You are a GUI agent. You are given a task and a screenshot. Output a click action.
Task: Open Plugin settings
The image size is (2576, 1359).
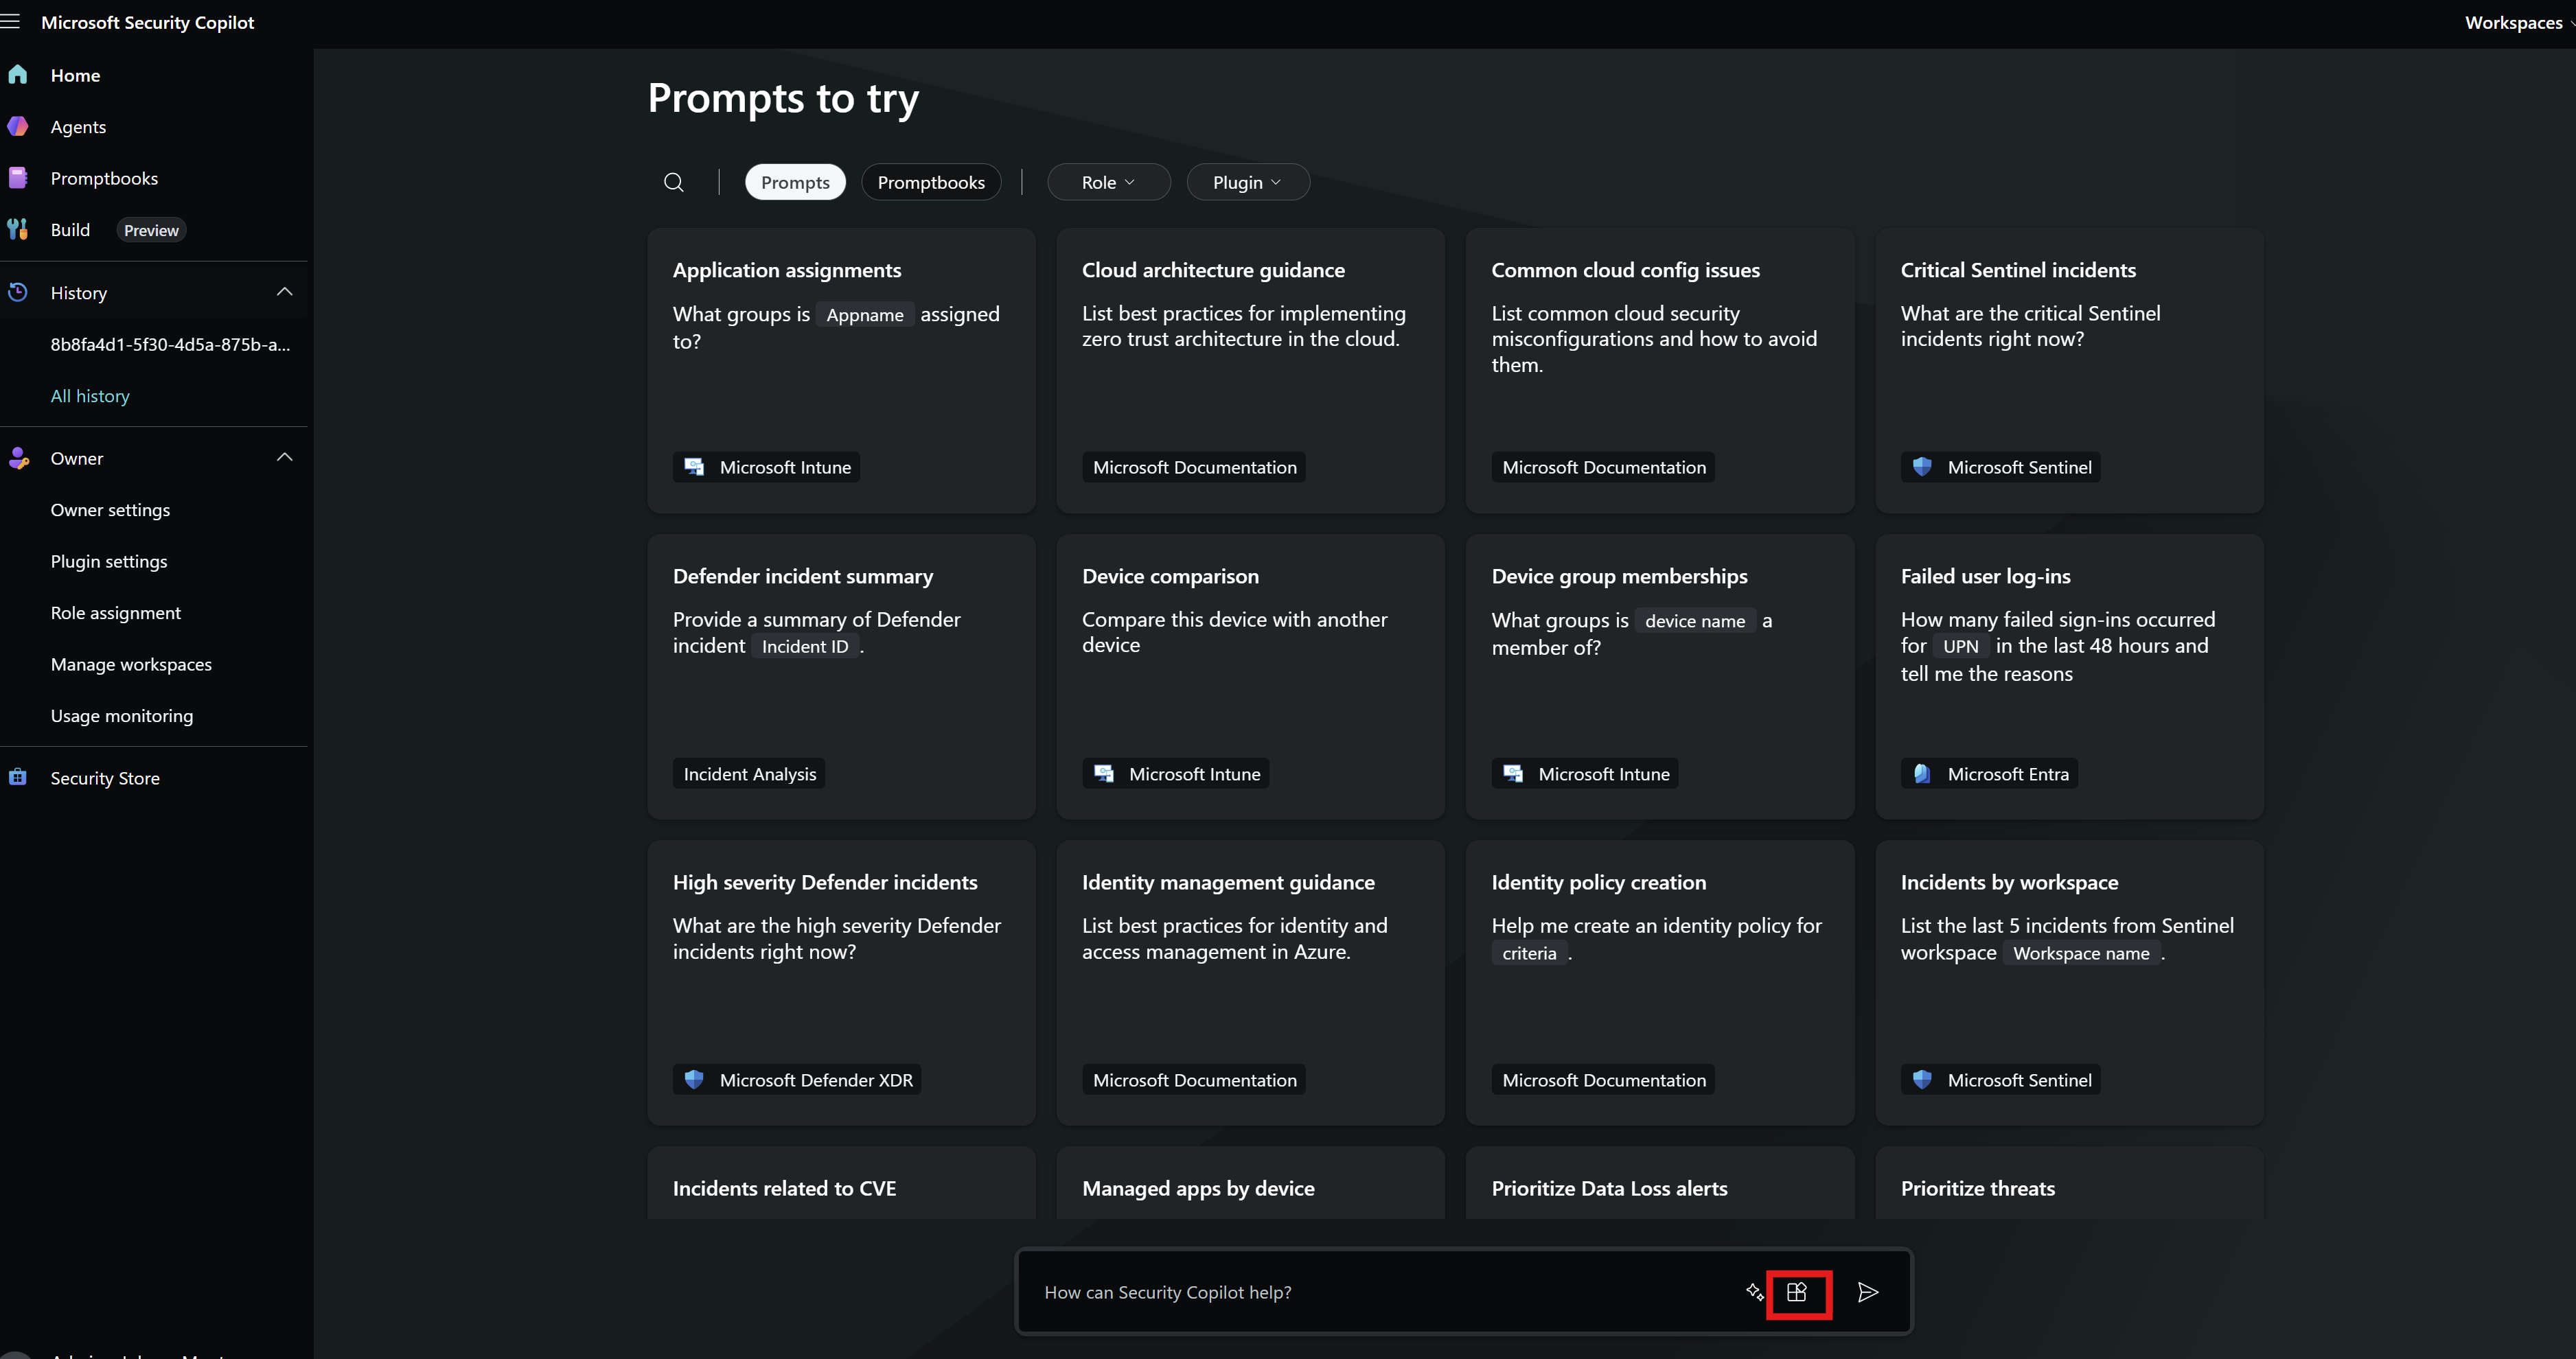click(109, 561)
